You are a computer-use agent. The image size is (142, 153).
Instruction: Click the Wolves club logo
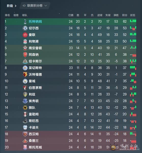point(25,108)
